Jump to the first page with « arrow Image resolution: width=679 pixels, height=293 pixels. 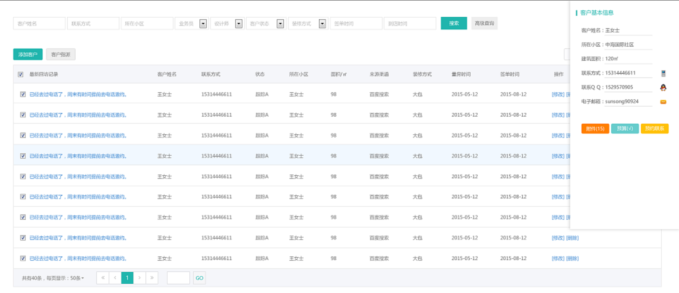coord(103,278)
